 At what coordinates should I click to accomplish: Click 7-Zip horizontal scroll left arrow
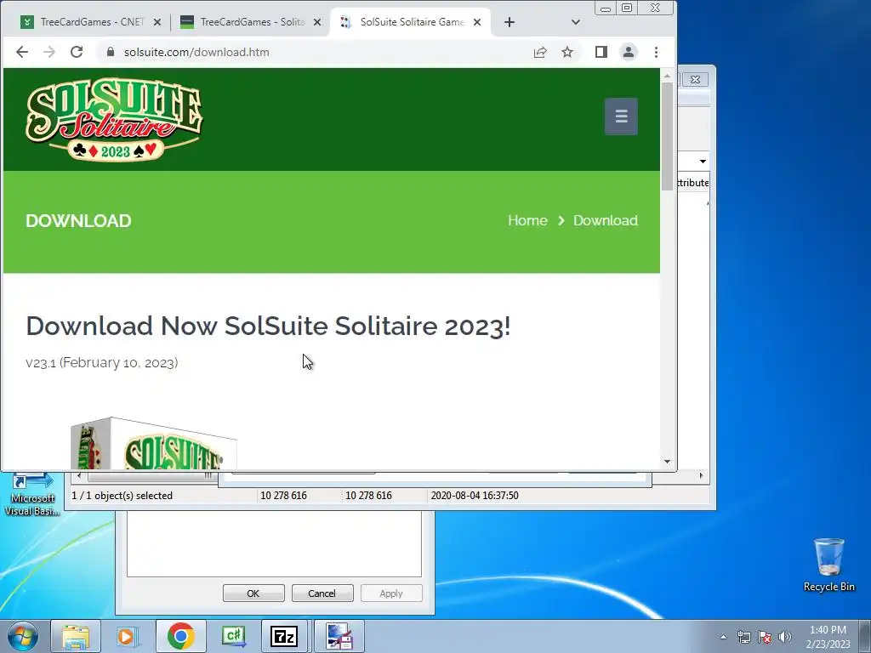(x=79, y=476)
